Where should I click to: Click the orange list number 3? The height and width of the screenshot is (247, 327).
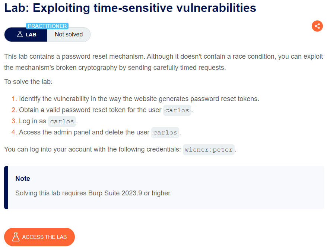click(x=14, y=121)
